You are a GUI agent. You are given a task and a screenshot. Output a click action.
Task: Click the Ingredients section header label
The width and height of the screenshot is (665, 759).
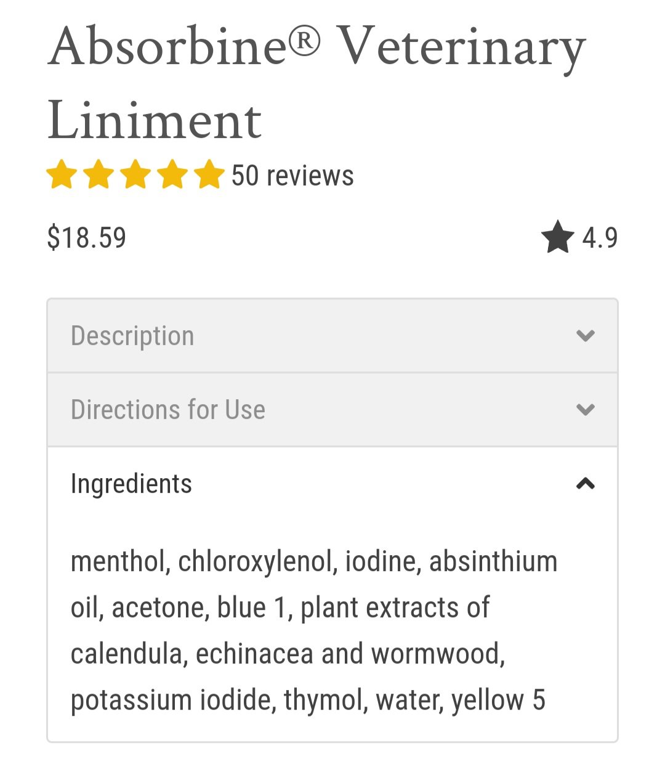click(x=131, y=484)
